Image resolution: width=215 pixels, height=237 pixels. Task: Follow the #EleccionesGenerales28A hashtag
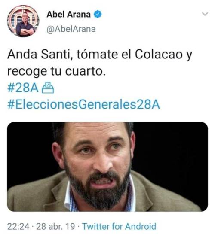pyautogui.click(x=83, y=104)
